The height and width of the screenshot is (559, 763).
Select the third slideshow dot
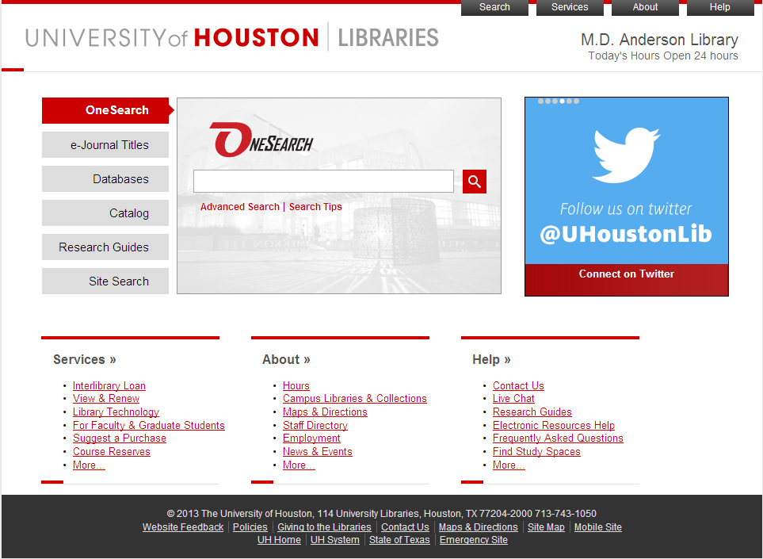[555, 101]
